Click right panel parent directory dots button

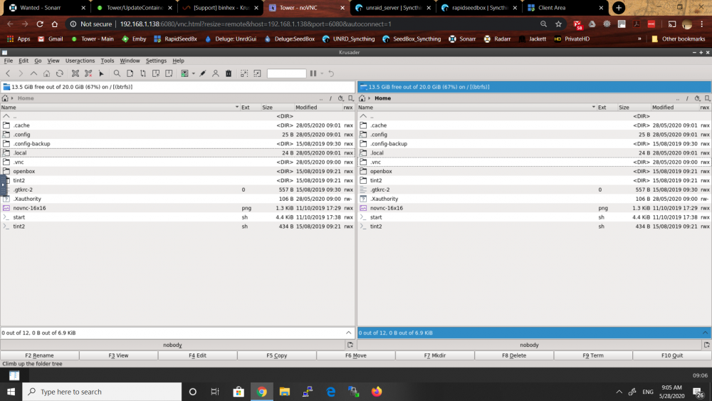pyautogui.click(x=678, y=98)
